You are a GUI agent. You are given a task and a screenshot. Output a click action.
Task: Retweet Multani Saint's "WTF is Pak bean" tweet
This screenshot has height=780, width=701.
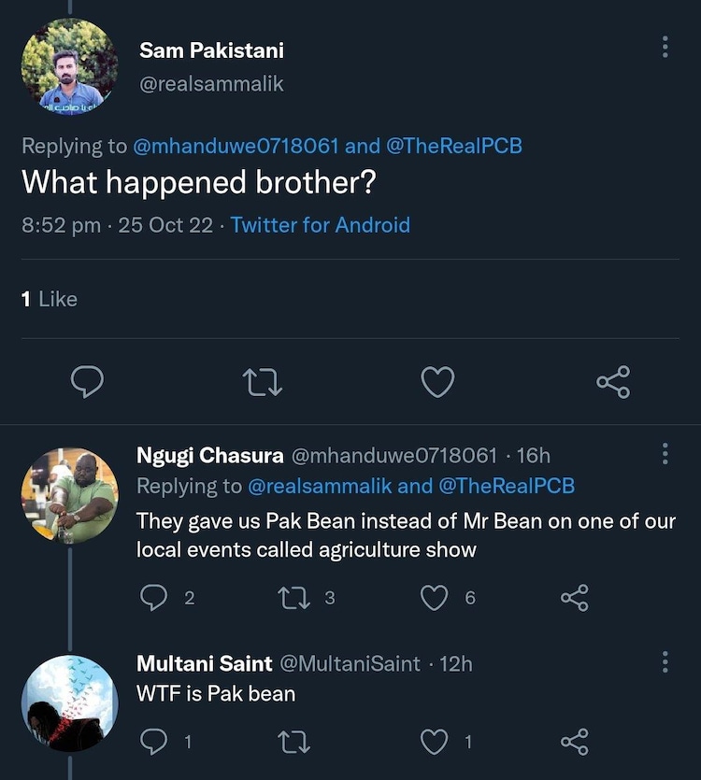pyautogui.click(x=295, y=743)
